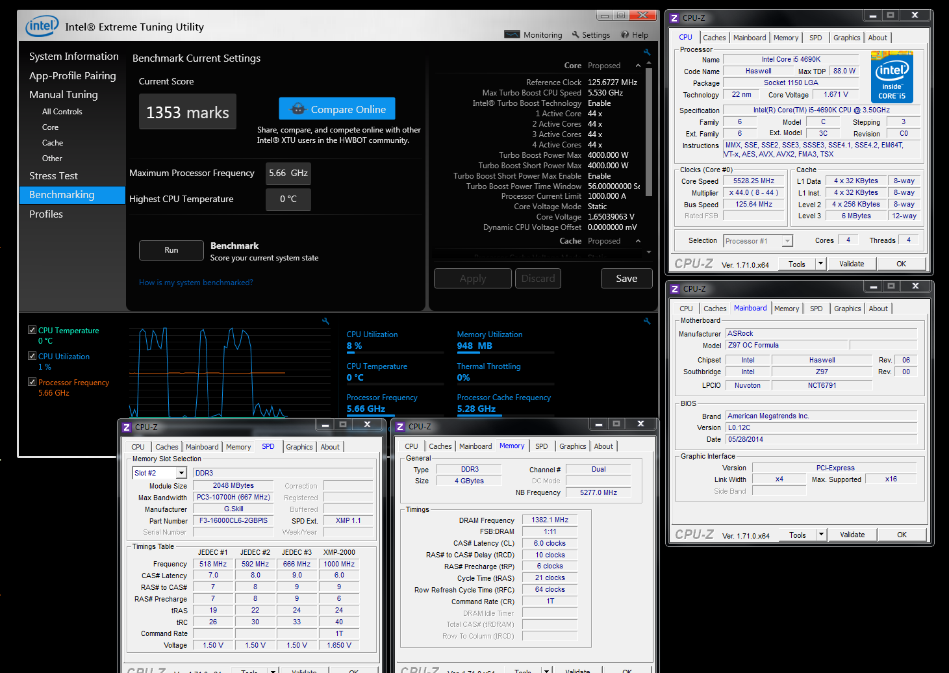This screenshot has width=949, height=673.
Task: Click the proposed settings vertical scrollbar
Action: point(648,131)
